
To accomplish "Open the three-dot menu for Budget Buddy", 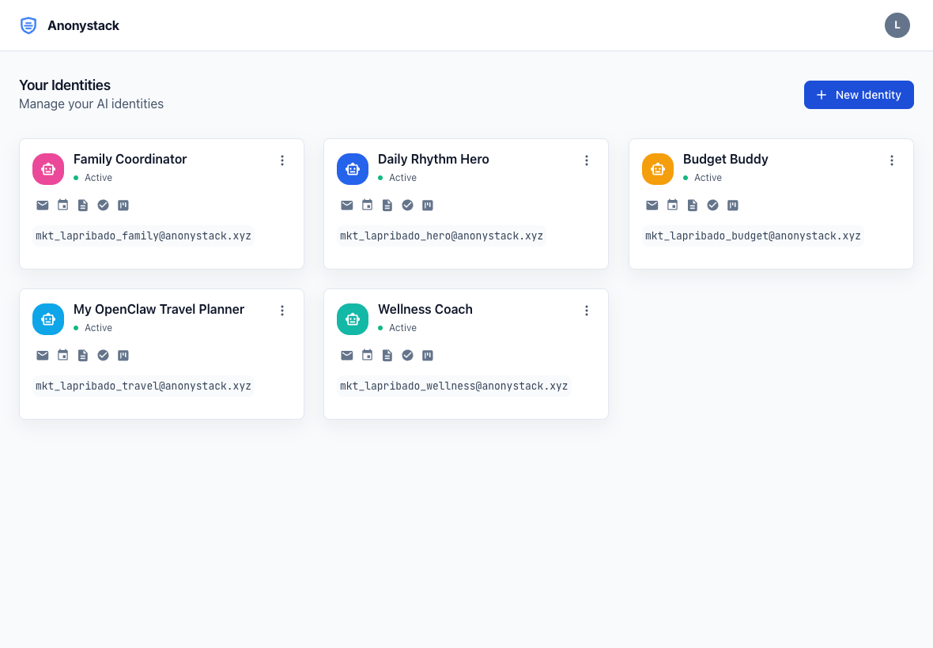I will (892, 160).
